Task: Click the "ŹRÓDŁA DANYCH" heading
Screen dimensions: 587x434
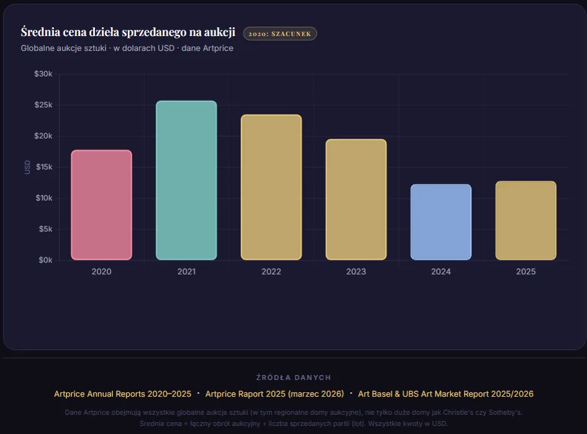Action: pos(294,377)
